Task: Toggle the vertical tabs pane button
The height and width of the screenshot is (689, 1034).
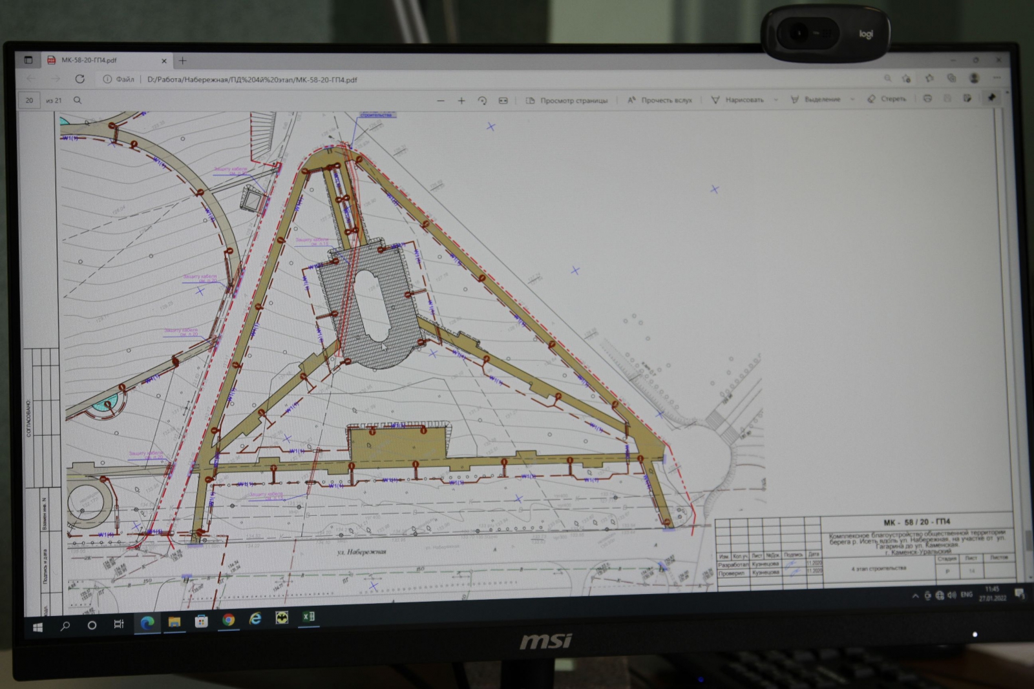Action: [28, 60]
